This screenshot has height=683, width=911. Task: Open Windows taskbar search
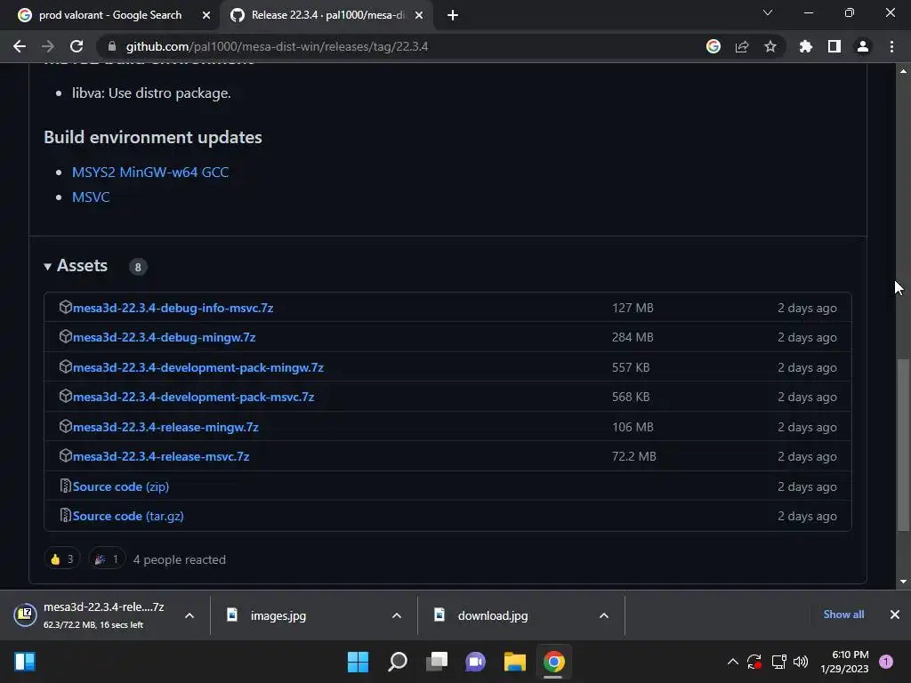[x=398, y=662]
